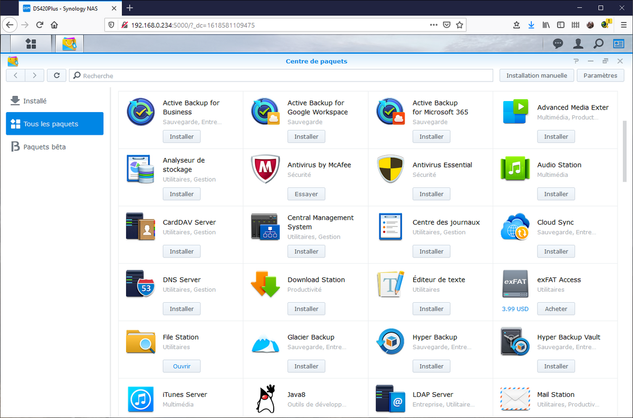Click the Hyper Backup Vault safe icon
Screen dimensions: 633x418
(x=515, y=341)
